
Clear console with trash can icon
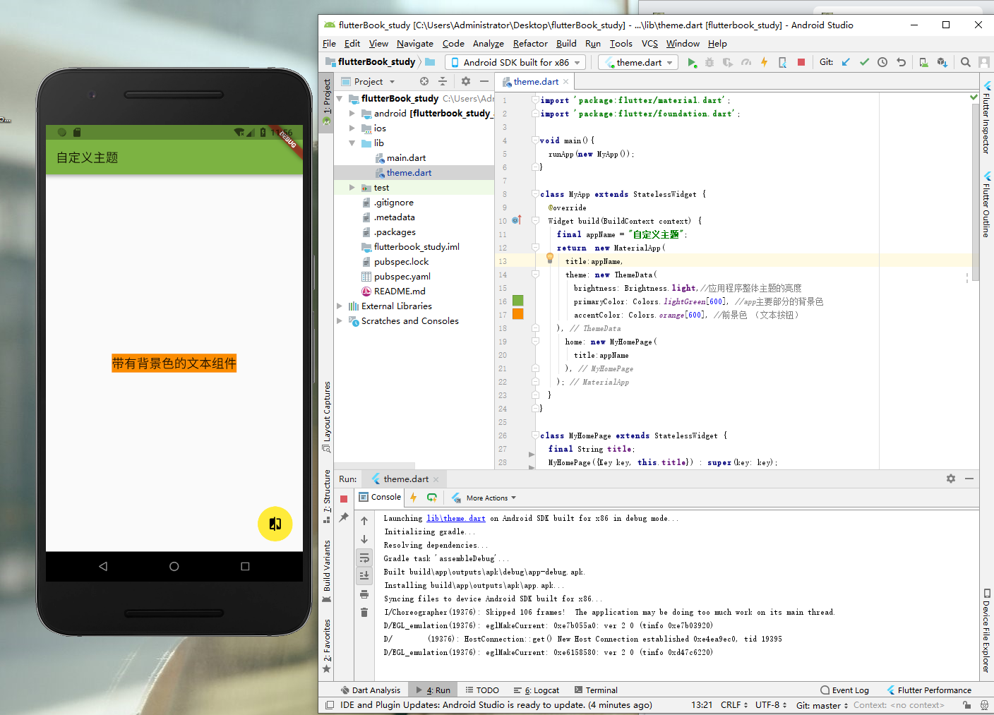pyautogui.click(x=364, y=613)
